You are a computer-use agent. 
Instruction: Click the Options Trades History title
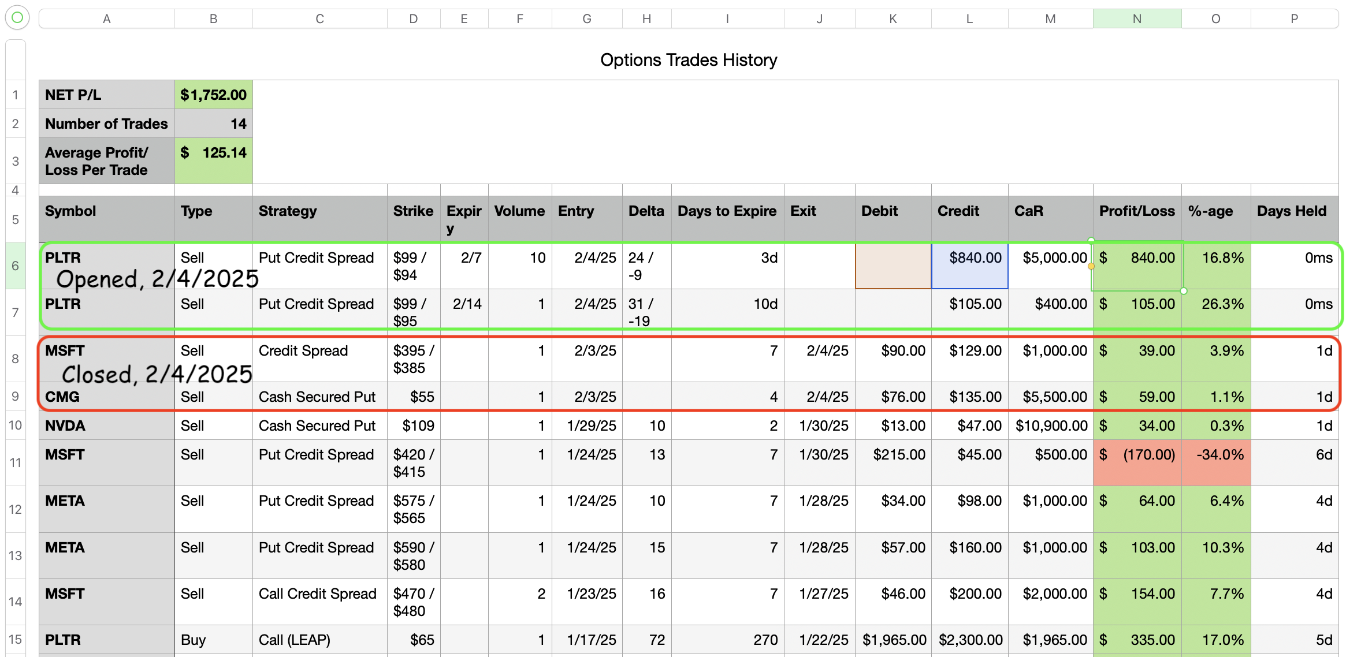tap(689, 59)
